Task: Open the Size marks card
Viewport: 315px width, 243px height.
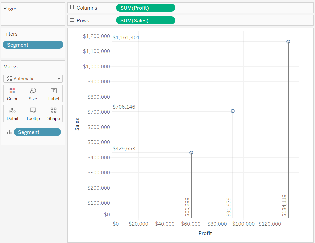Action: (33, 94)
